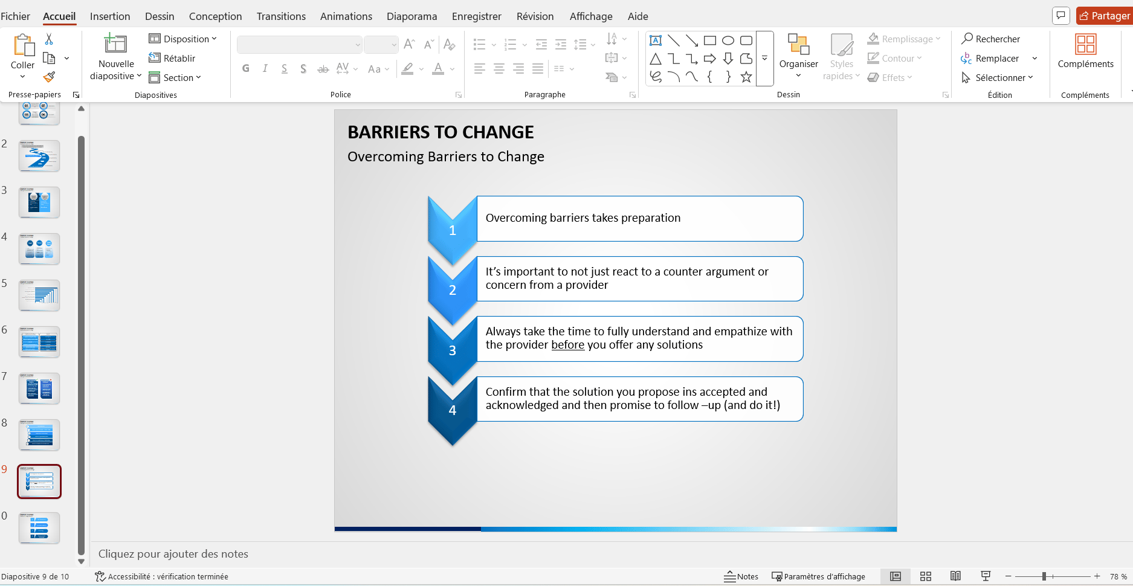This screenshot has height=586, width=1133.
Task: Click the Nouvelle diapositive icon
Action: pos(115,44)
